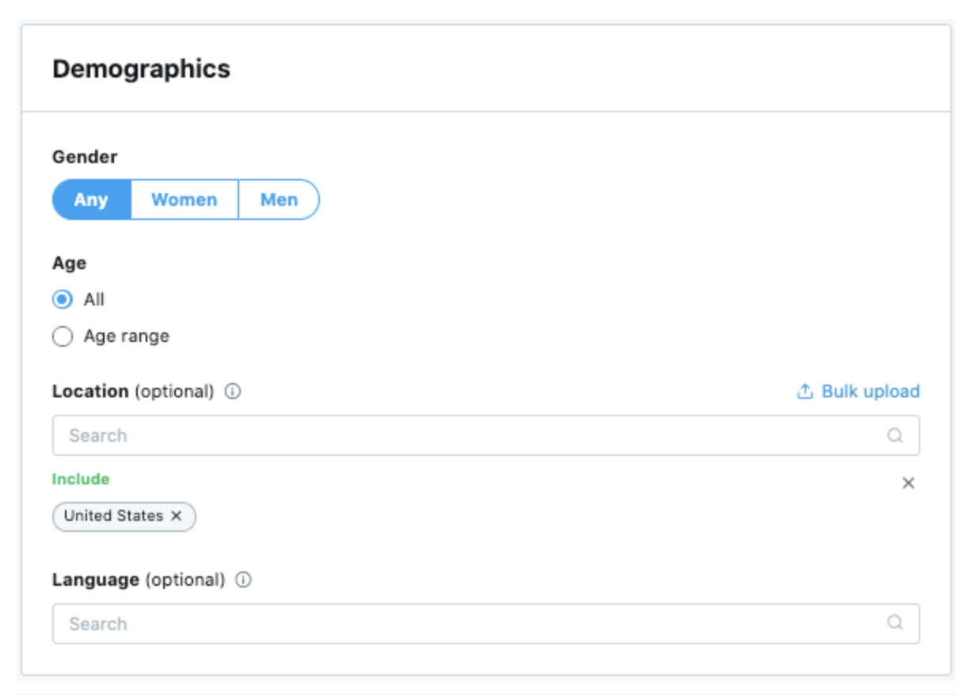Viewport: 971px width, 695px height.
Task: Select the All age radio button
Action: pyautogui.click(x=62, y=300)
